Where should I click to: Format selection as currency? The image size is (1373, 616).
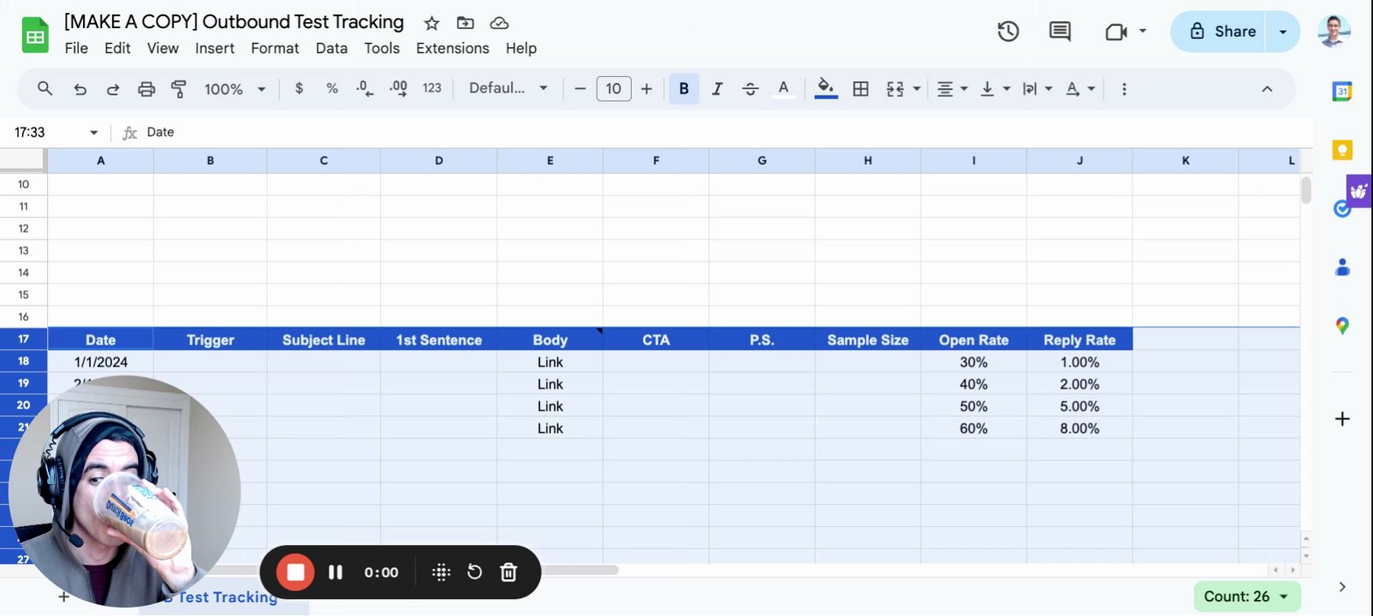[x=299, y=88]
